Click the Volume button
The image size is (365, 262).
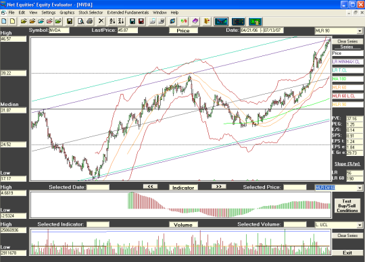[183, 225]
